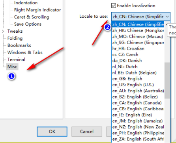Screen dimensions: 176x143
Task: Pick en_IE: English (Eire) locale
Action: [138, 115]
